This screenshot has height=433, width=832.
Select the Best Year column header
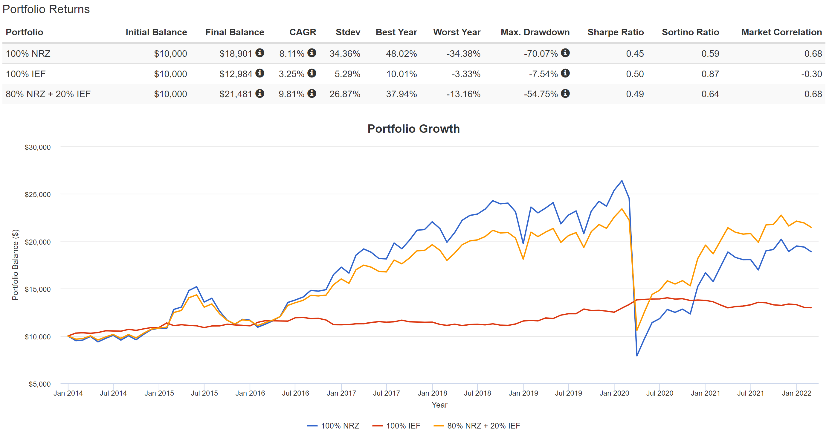click(x=396, y=32)
